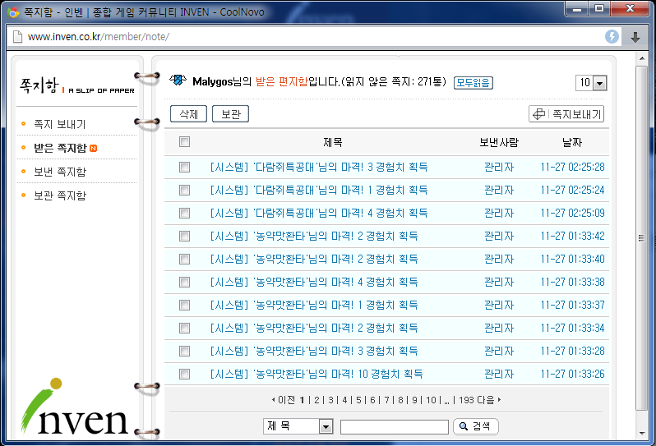
Task: Check the message dated 11-27 01:33:28
Action: tap(184, 351)
